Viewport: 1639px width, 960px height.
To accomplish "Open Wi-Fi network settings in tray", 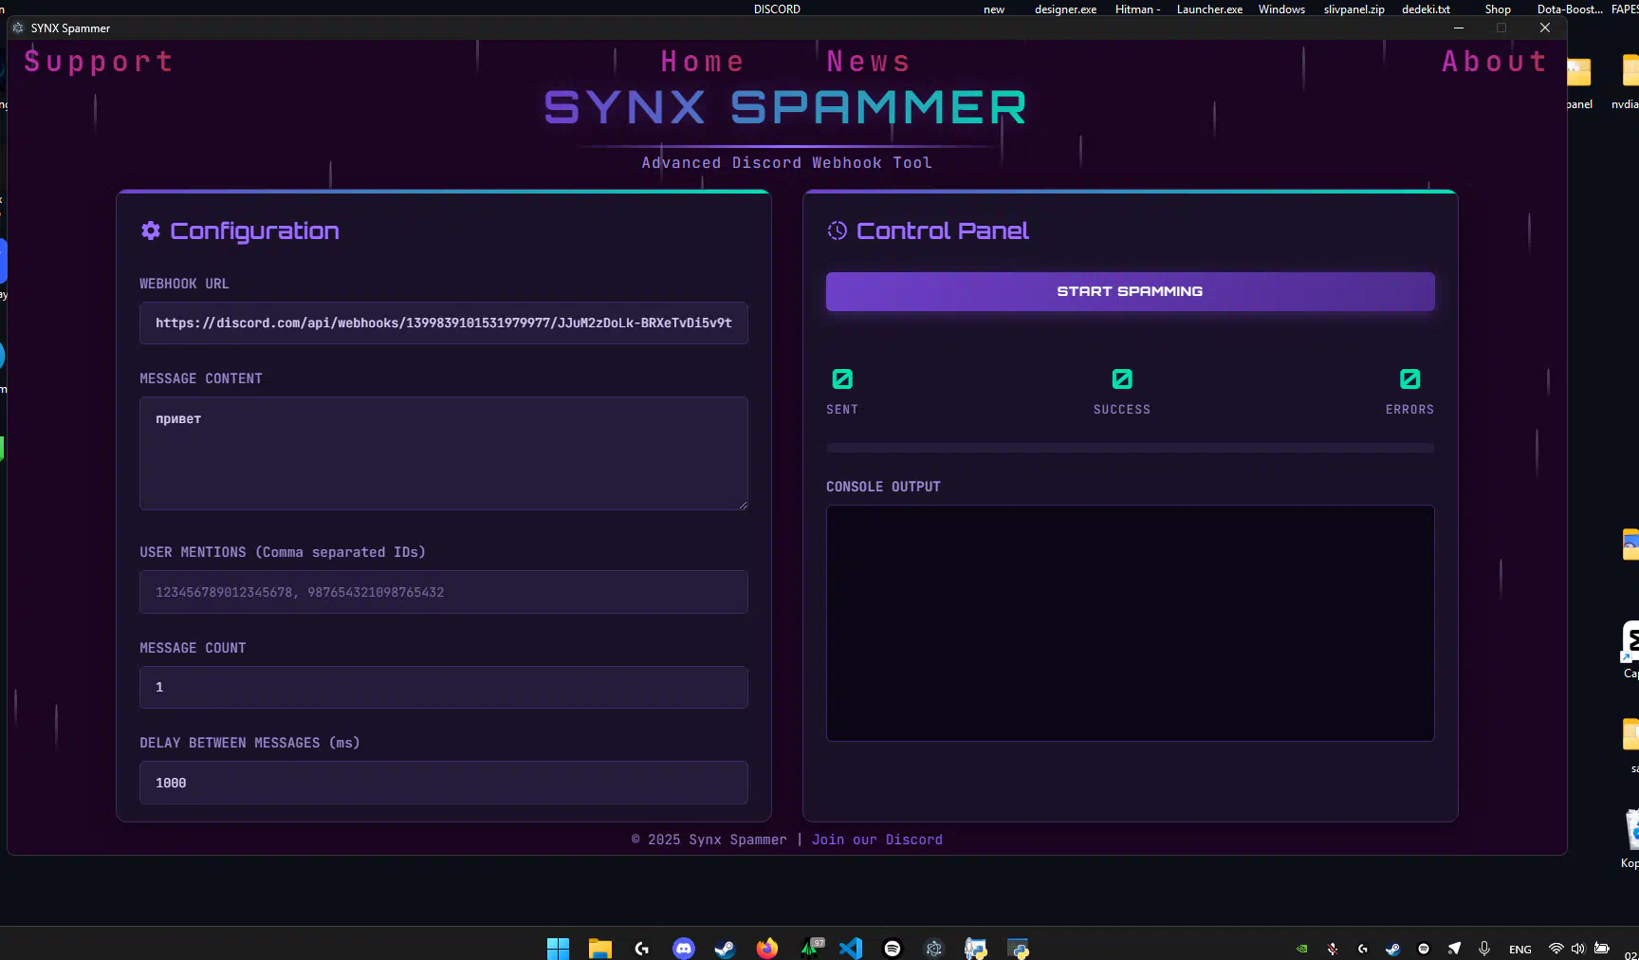I will point(1556,949).
